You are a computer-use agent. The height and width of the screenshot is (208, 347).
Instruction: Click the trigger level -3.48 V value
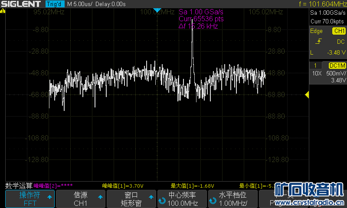[334, 52]
